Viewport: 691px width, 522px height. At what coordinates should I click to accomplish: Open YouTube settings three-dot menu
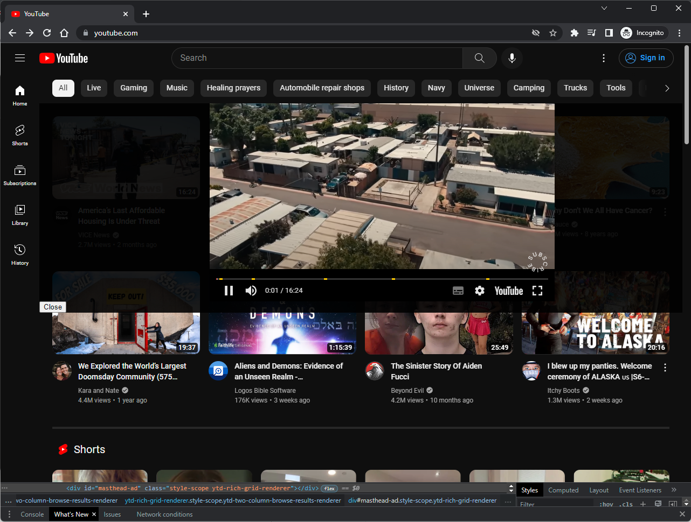[604, 58]
